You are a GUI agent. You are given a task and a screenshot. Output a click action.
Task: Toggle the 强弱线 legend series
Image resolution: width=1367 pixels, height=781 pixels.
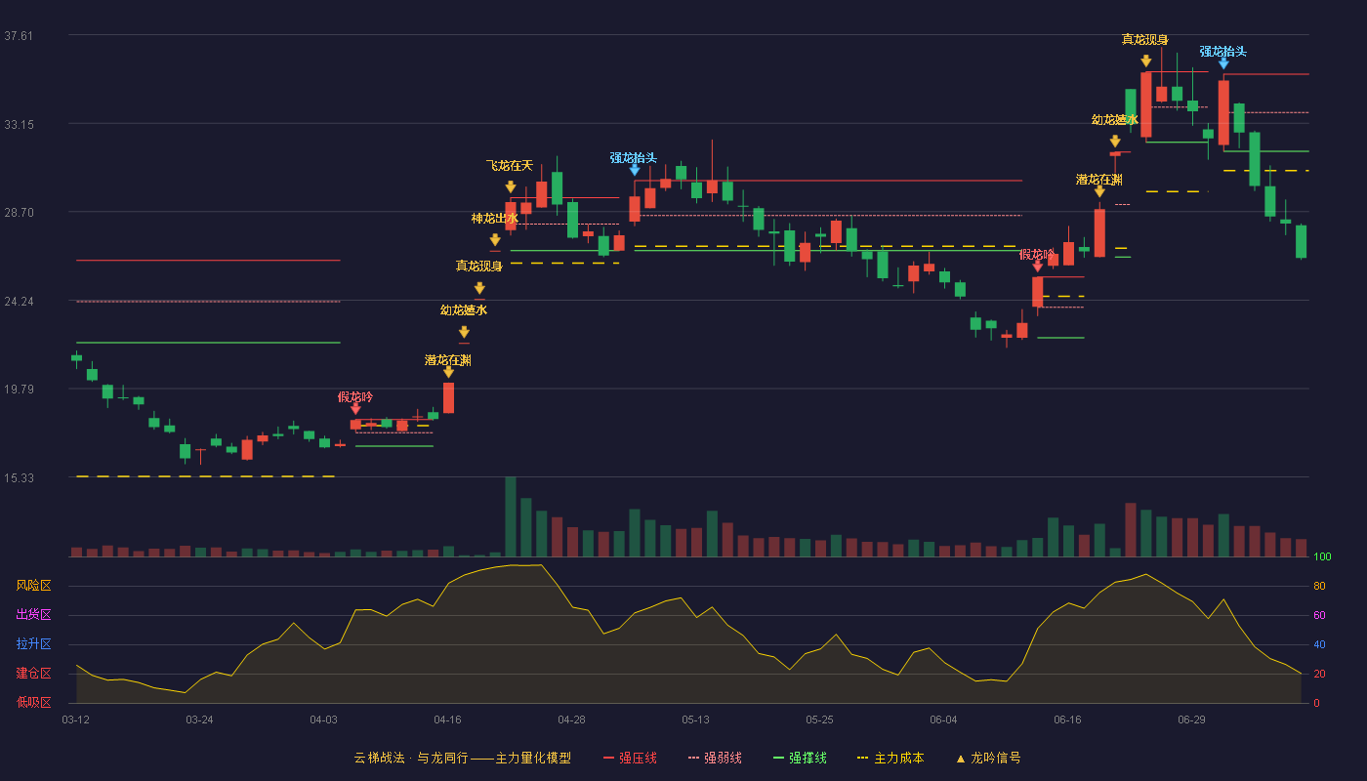pos(715,758)
